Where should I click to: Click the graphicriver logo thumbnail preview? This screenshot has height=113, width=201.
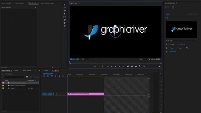[181, 29]
